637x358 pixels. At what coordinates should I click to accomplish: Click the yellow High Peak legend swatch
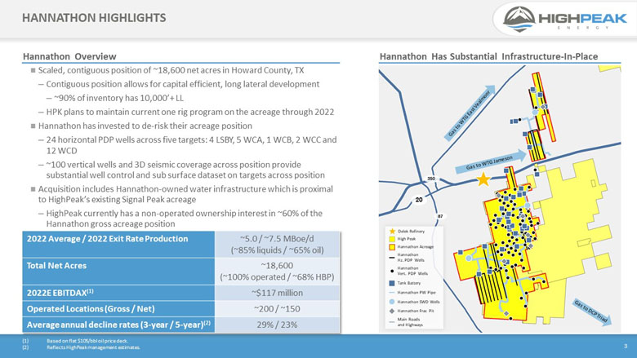coord(392,239)
